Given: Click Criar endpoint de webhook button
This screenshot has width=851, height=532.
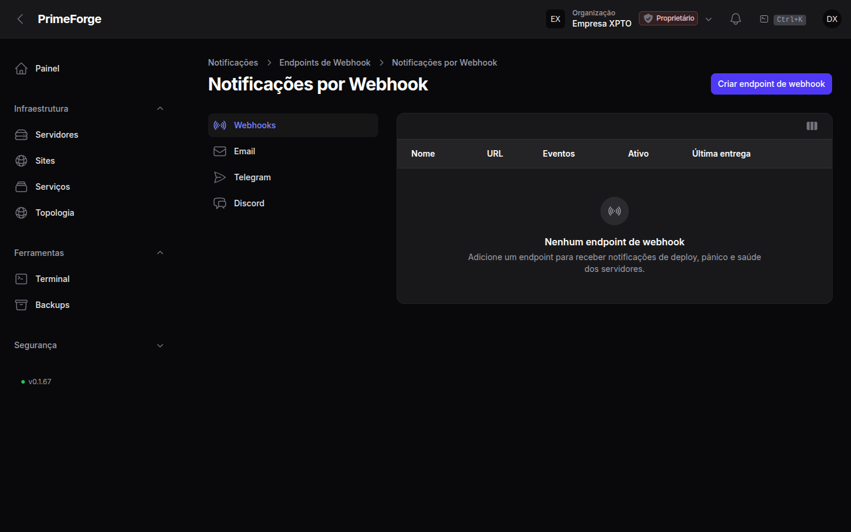Looking at the screenshot, I should click(x=771, y=84).
